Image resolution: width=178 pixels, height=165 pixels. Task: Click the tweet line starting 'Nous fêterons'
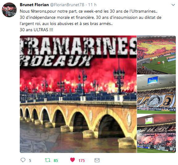89,11
